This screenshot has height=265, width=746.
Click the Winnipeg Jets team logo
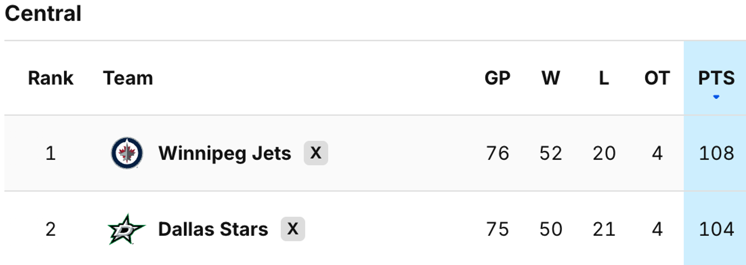[x=127, y=153]
